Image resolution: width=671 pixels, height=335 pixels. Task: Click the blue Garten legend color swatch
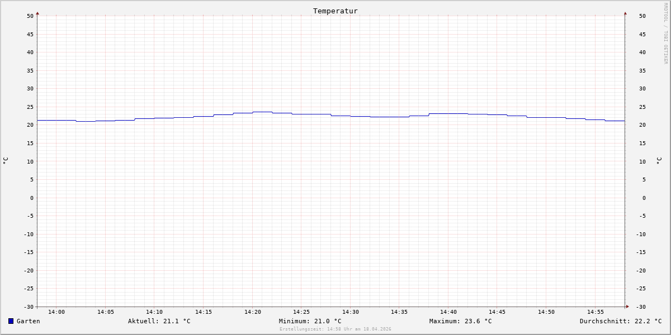(11, 321)
